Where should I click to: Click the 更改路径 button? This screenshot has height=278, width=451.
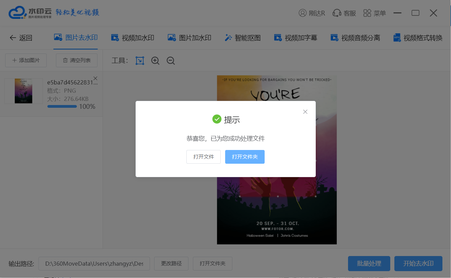(x=171, y=264)
